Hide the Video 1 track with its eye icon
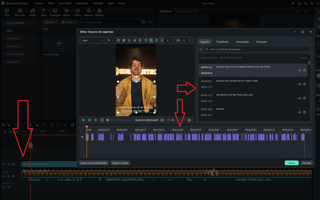The height and width of the screenshot is (200, 320). (x=13, y=176)
